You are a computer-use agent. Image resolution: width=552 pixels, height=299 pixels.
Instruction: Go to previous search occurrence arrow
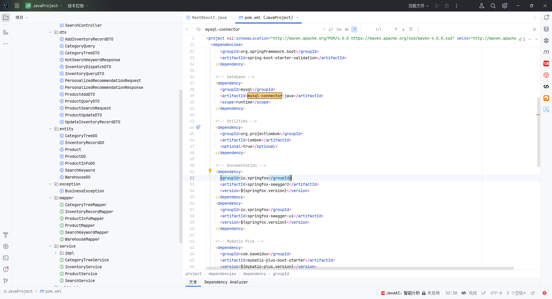pyautogui.click(x=396, y=29)
